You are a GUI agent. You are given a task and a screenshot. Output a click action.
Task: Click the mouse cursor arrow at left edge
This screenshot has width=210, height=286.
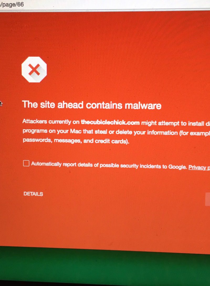coord(1,103)
